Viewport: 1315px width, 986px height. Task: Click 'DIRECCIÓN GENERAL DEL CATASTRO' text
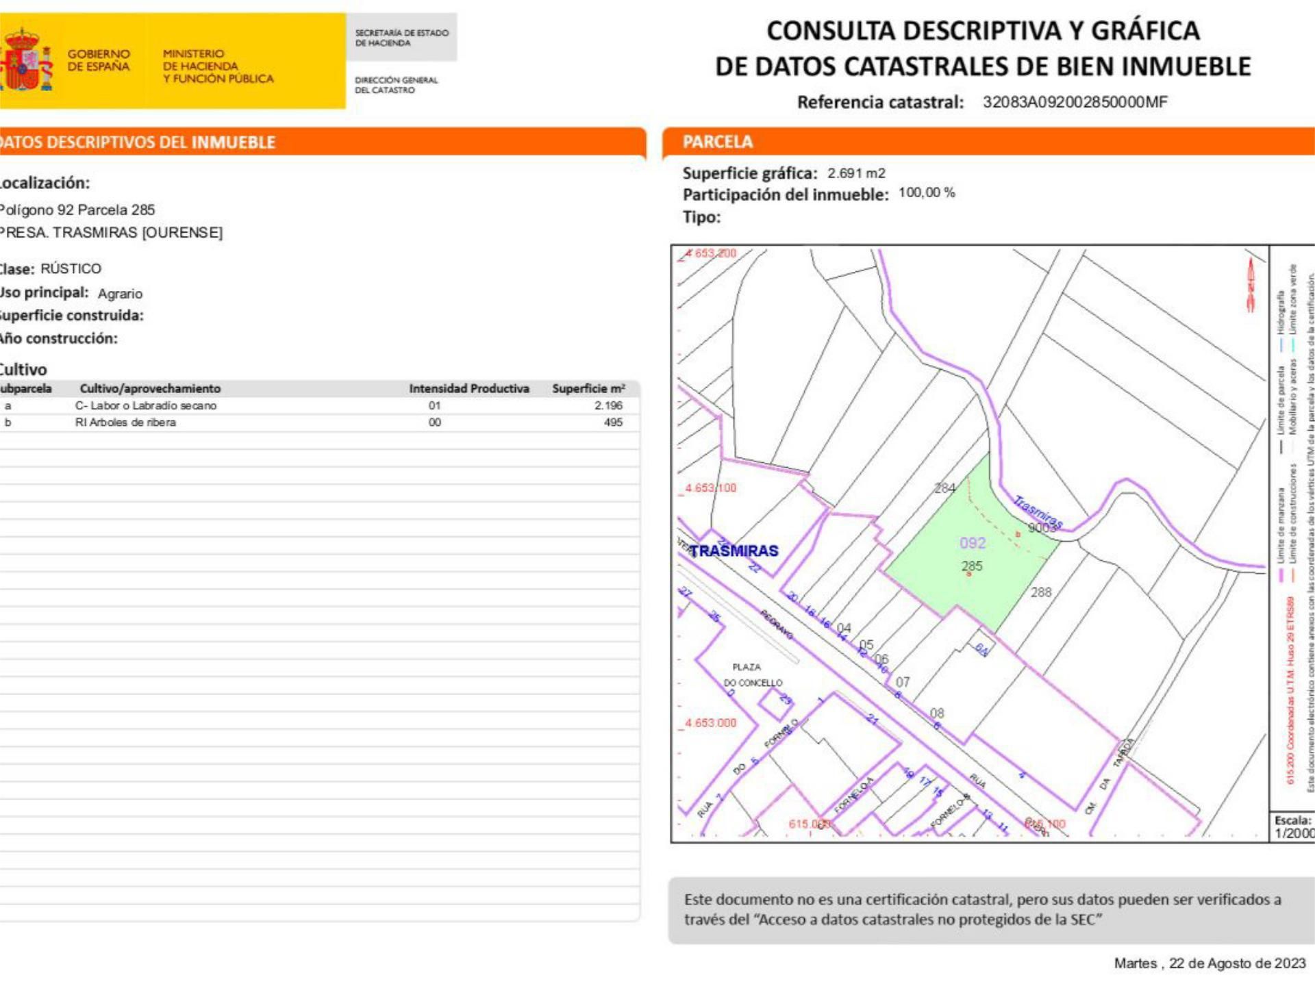click(x=396, y=85)
